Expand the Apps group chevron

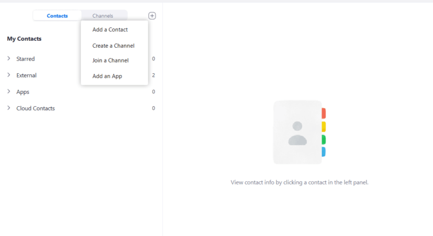click(x=9, y=91)
